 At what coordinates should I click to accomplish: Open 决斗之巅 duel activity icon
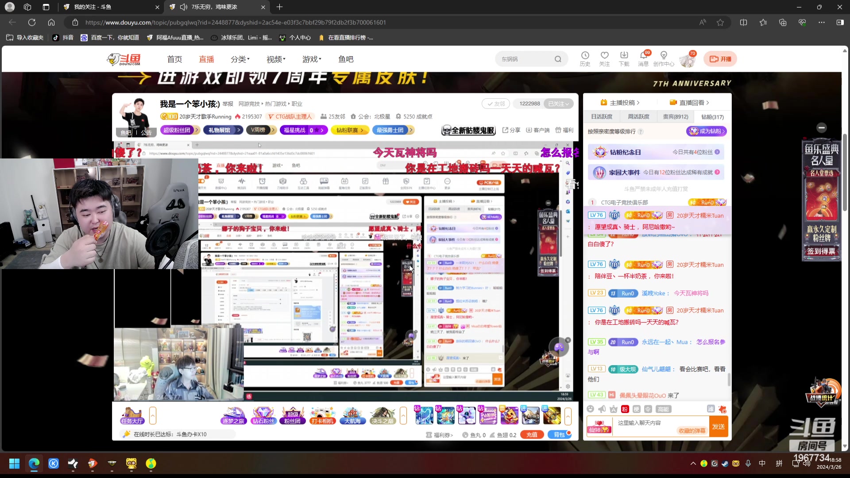382,416
